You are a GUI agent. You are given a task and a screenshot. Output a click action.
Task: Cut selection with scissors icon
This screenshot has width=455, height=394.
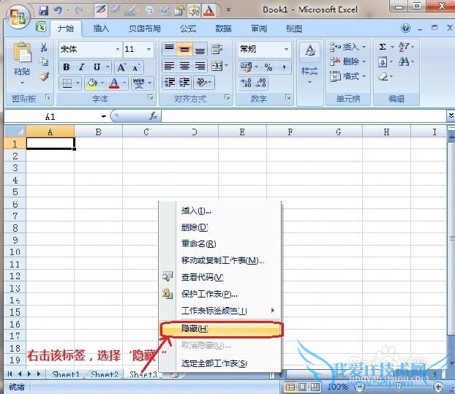[x=44, y=48]
